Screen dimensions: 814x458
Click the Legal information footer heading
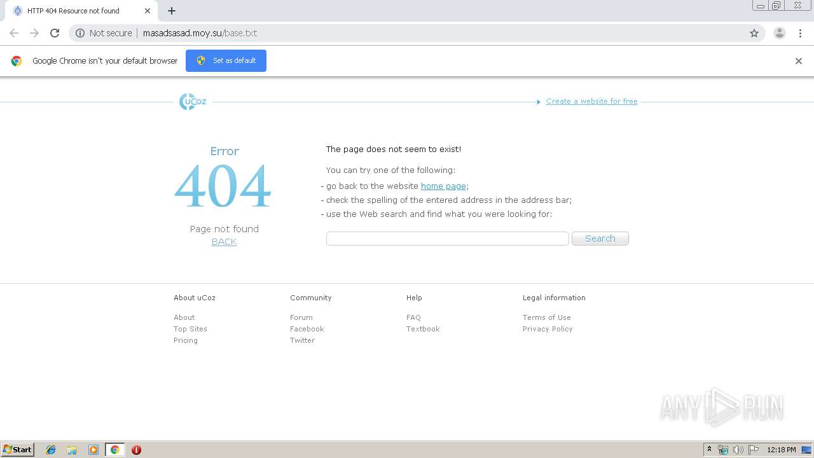click(x=554, y=298)
